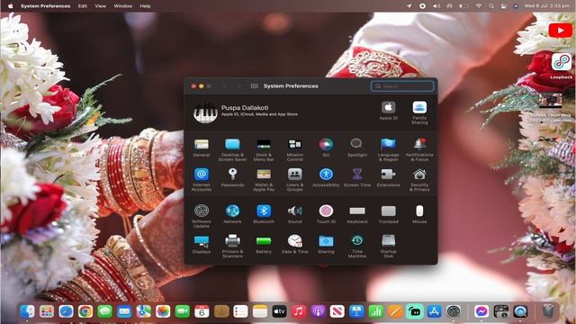576x324 pixels.
Task: Open Language & Region preferences
Action: (x=388, y=149)
